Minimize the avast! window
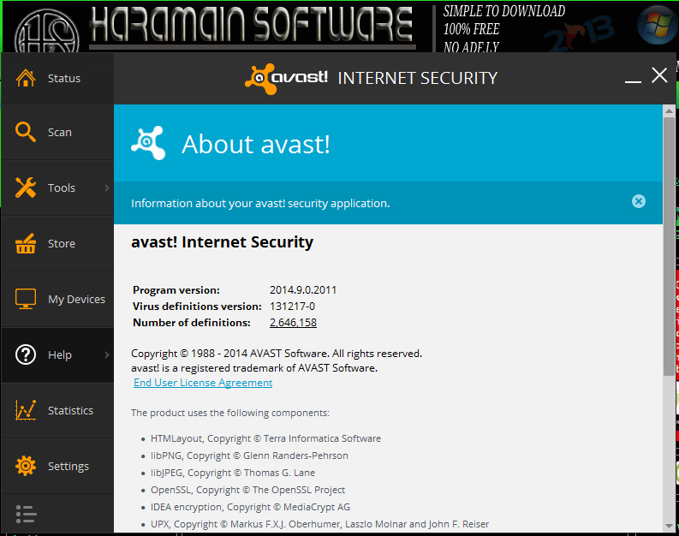The width and height of the screenshot is (679, 536). coord(633,81)
